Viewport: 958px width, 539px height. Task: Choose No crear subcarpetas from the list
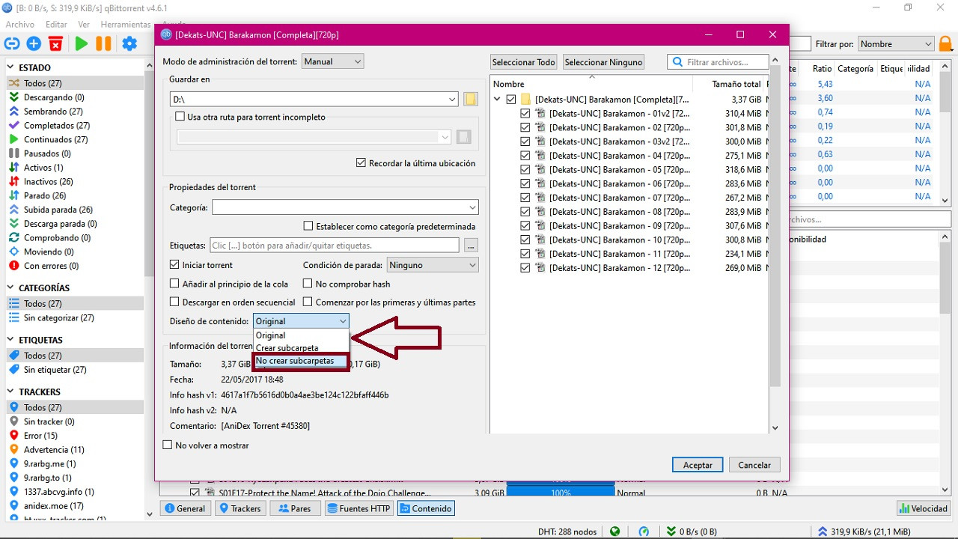coord(301,361)
